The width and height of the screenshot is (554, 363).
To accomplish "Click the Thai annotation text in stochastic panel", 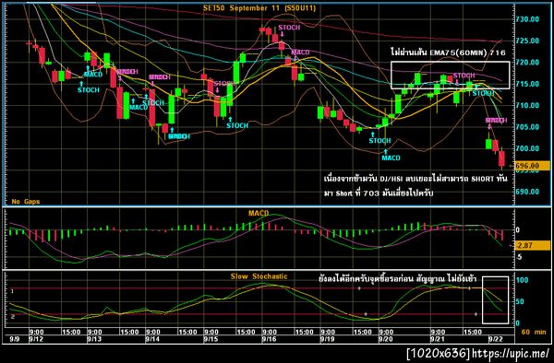I will (397, 279).
